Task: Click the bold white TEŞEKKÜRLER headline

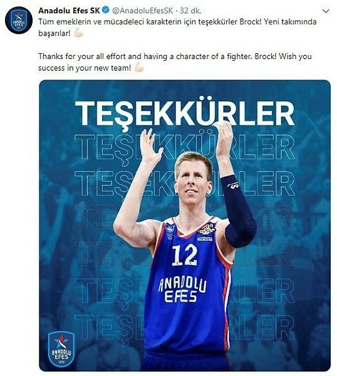Action: coord(185,113)
